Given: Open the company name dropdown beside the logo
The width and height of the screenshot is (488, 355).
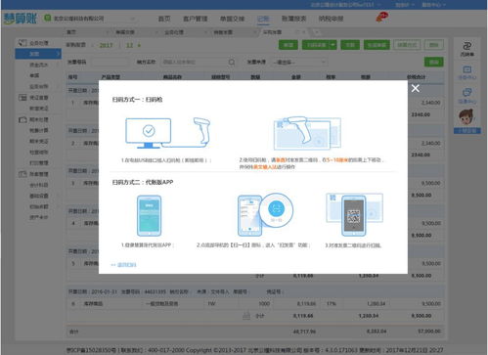Looking at the screenshot, I should (94, 19).
